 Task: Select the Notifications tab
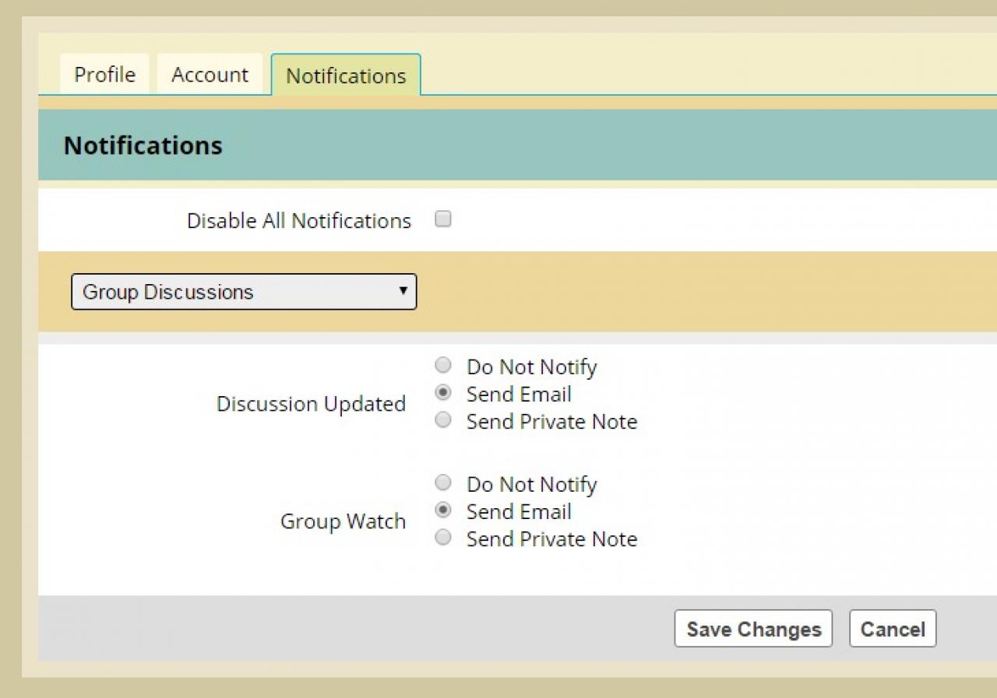click(346, 75)
